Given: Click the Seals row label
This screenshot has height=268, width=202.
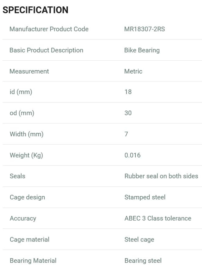Looking at the screenshot, I should point(17,176).
